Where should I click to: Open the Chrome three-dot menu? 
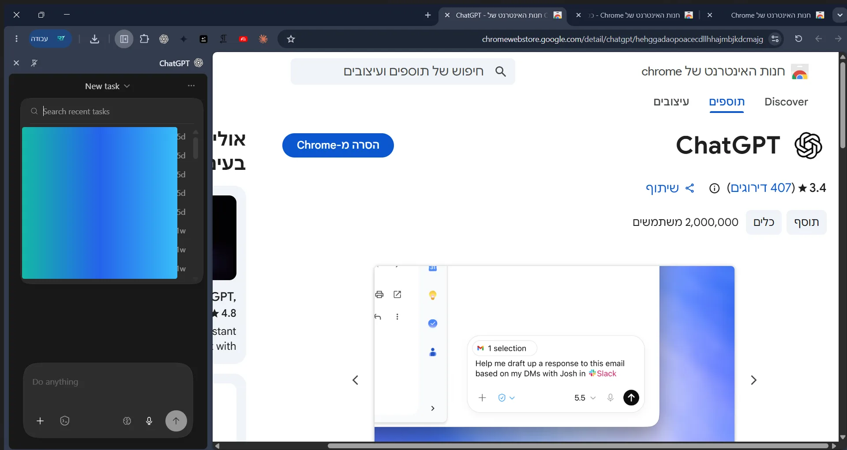click(16, 39)
